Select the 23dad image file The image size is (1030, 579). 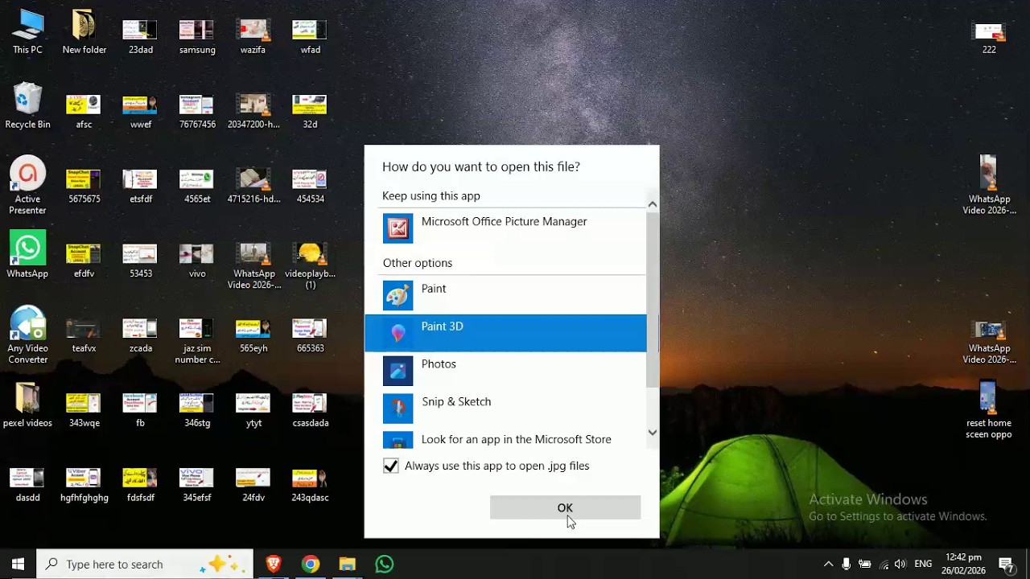point(140,36)
